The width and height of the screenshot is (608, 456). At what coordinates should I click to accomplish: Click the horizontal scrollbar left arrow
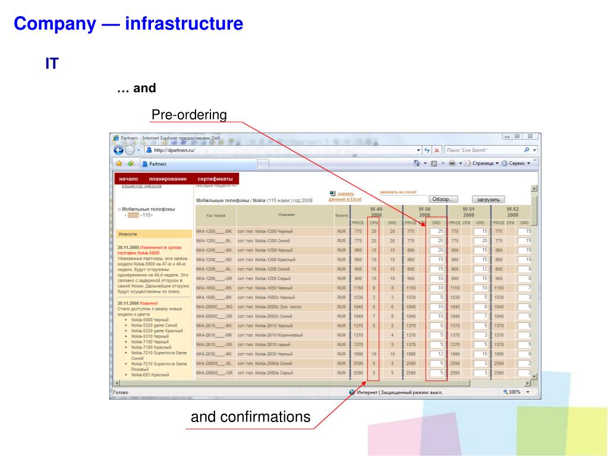pos(117,383)
